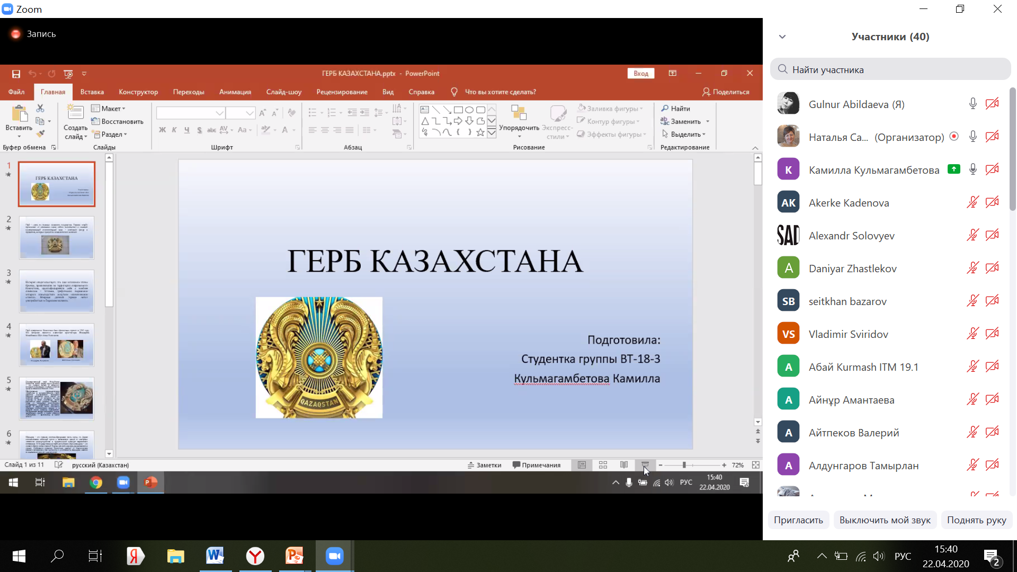Click the Вход sign-in button
Screen dimensions: 1017x572
coord(641,74)
